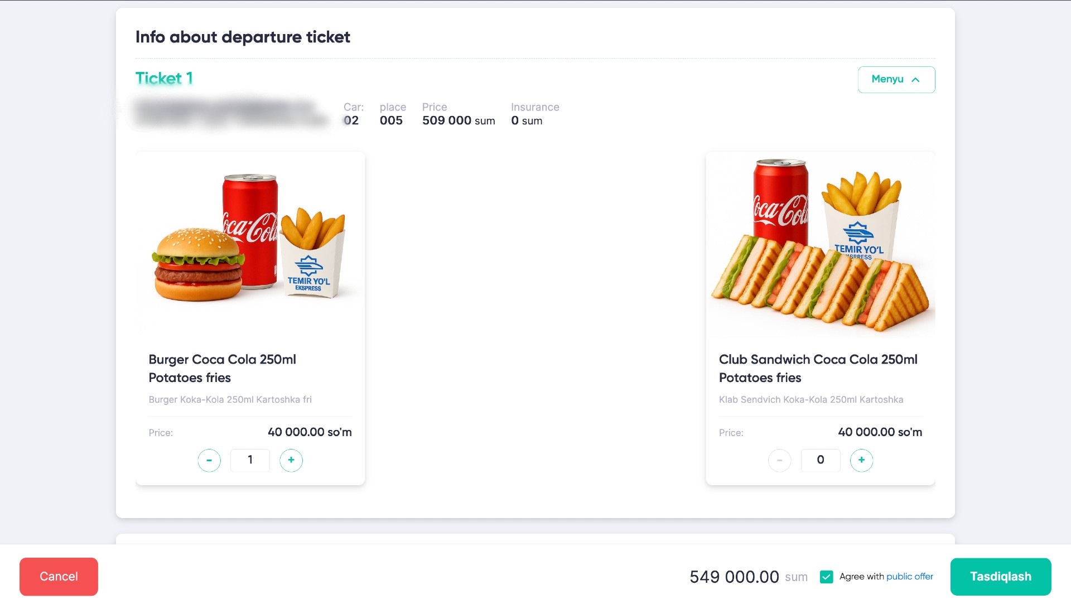This screenshot has width=1071, height=609.
Task: Confirm the order with Tasdiqlash
Action: pyautogui.click(x=1000, y=577)
